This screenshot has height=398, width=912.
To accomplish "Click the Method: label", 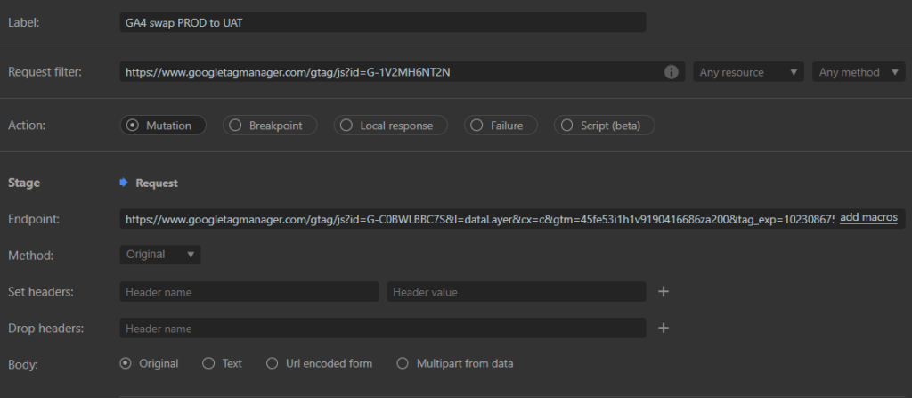I will point(31,255).
